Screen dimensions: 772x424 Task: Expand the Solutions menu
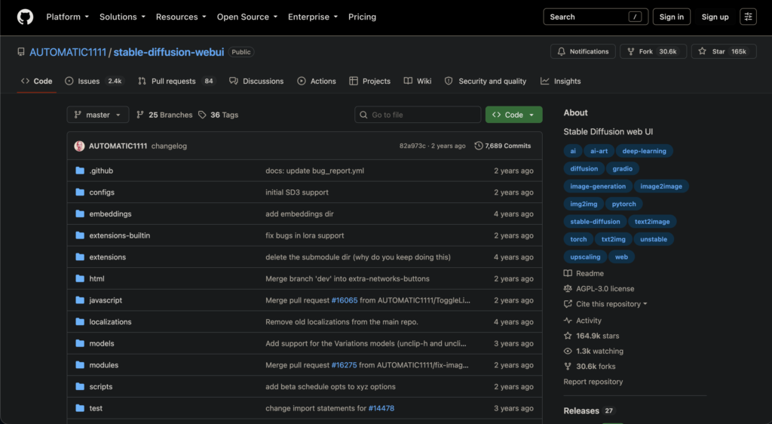click(x=122, y=17)
